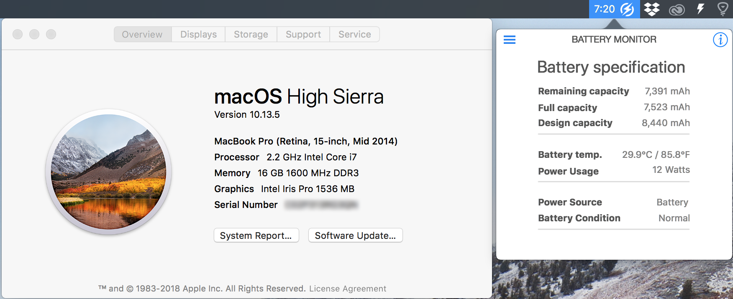
Task: Click the High Sierra mountain logo image
Action: (x=108, y=172)
